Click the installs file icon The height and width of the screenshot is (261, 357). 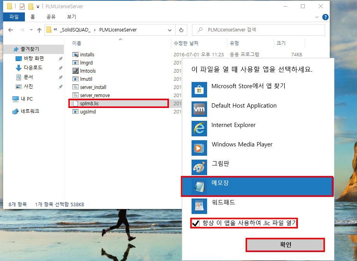tap(76, 54)
